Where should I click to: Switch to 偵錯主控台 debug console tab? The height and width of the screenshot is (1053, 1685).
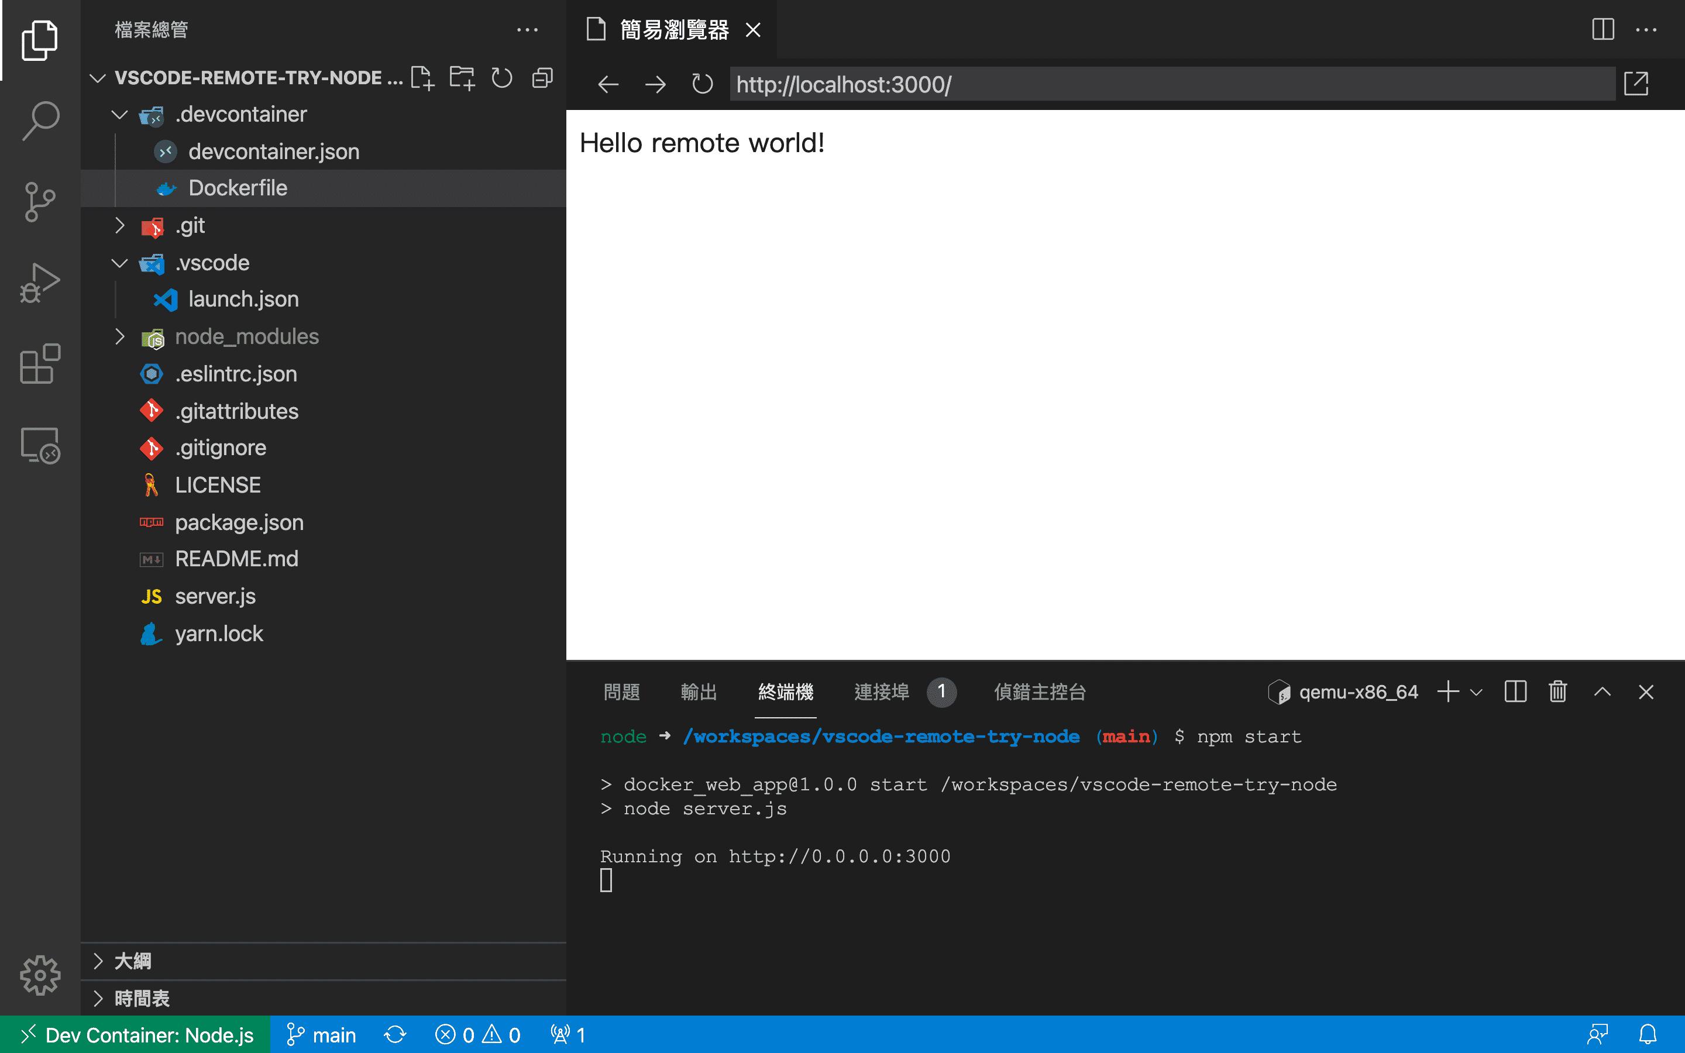pyautogui.click(x=1040, y=691)
